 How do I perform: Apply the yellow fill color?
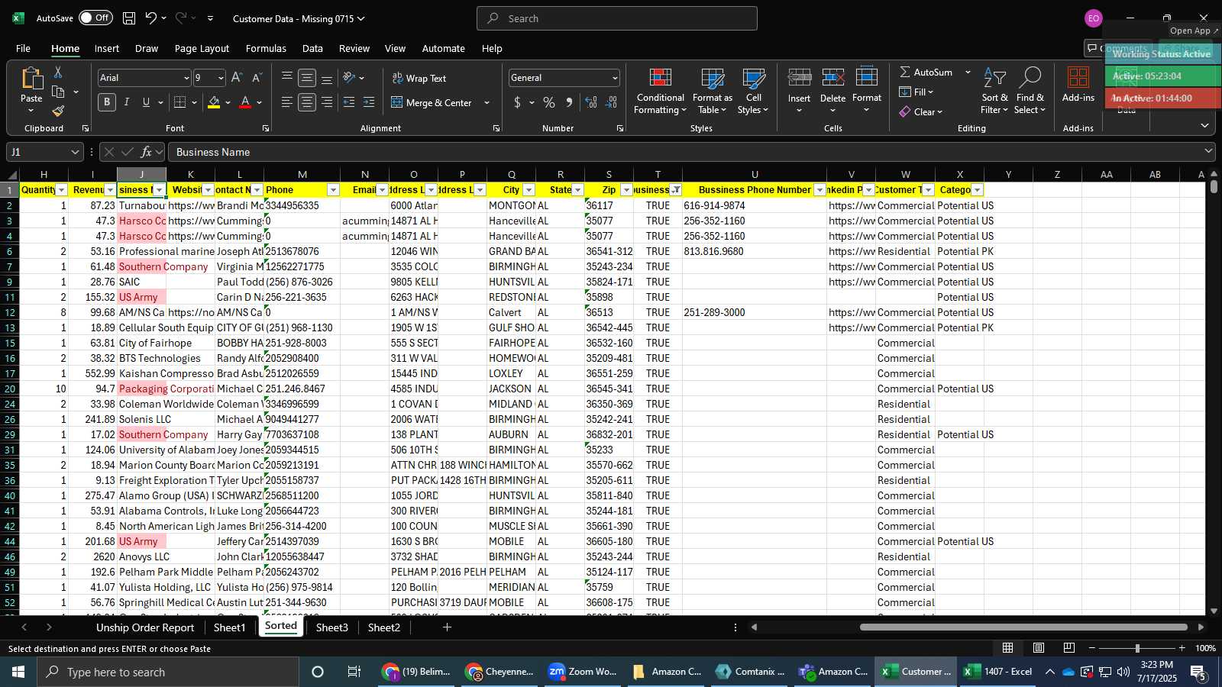coord(214,102)
